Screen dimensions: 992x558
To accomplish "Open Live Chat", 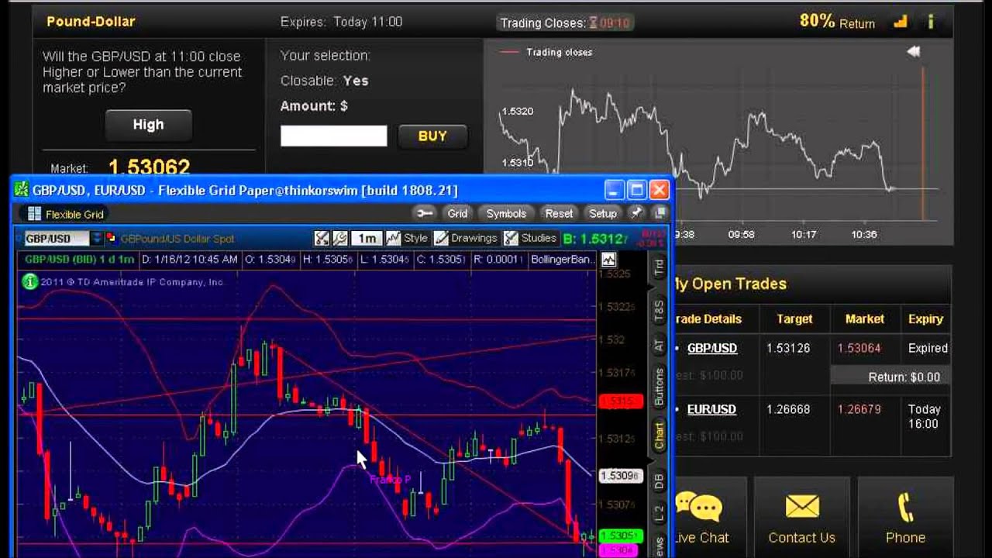I will [x=700, y=515].
